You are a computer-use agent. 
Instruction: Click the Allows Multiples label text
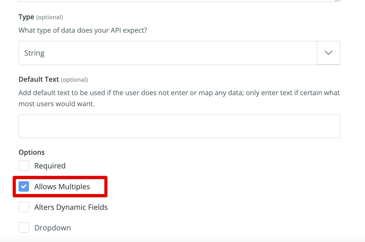[x=62, y=187]
